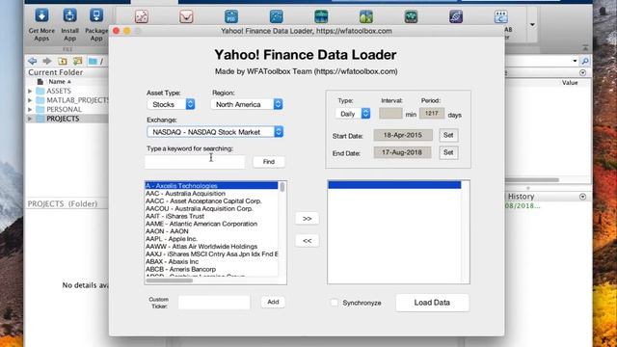The image size is (617, 347).
Task: Click the highlighted row in selected tickers list
Action: click(394, 185)
